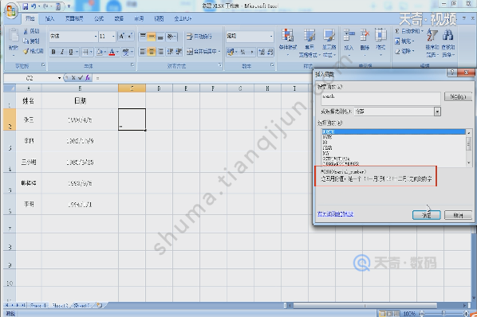
Task: Increase decimal places
Action: tap(262, 53)
